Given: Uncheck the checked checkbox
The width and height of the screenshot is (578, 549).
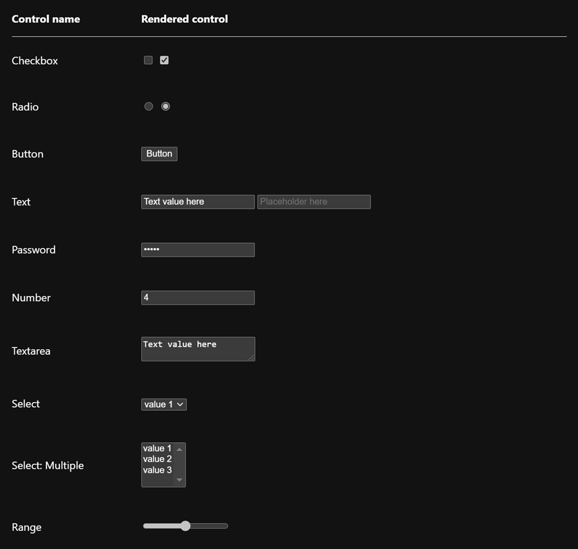Looking at the screenshot, I should 164,60.
